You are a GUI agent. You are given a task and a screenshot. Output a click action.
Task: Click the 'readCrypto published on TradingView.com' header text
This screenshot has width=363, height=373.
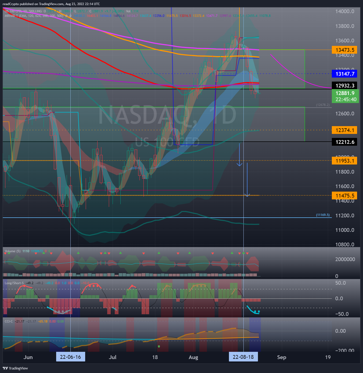(33, 4)
